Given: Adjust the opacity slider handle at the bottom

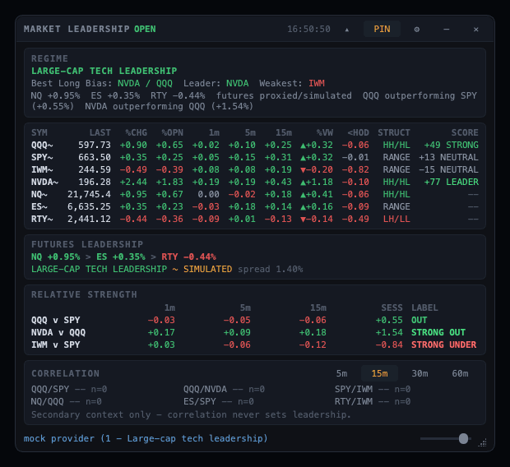Looking at the screenshot, I should pos(463,438).
